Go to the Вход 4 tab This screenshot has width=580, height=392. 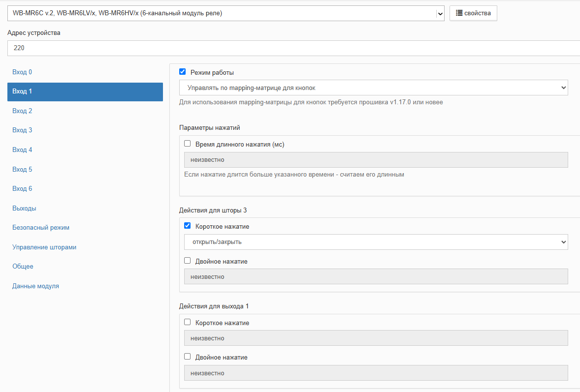pos(22,150)
